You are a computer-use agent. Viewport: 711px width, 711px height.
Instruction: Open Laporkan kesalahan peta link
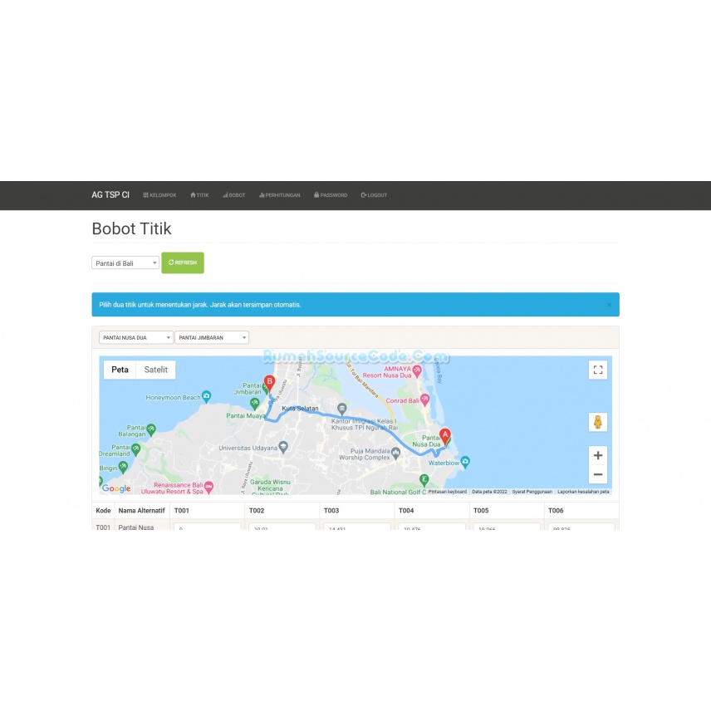(x=583, y=492)
